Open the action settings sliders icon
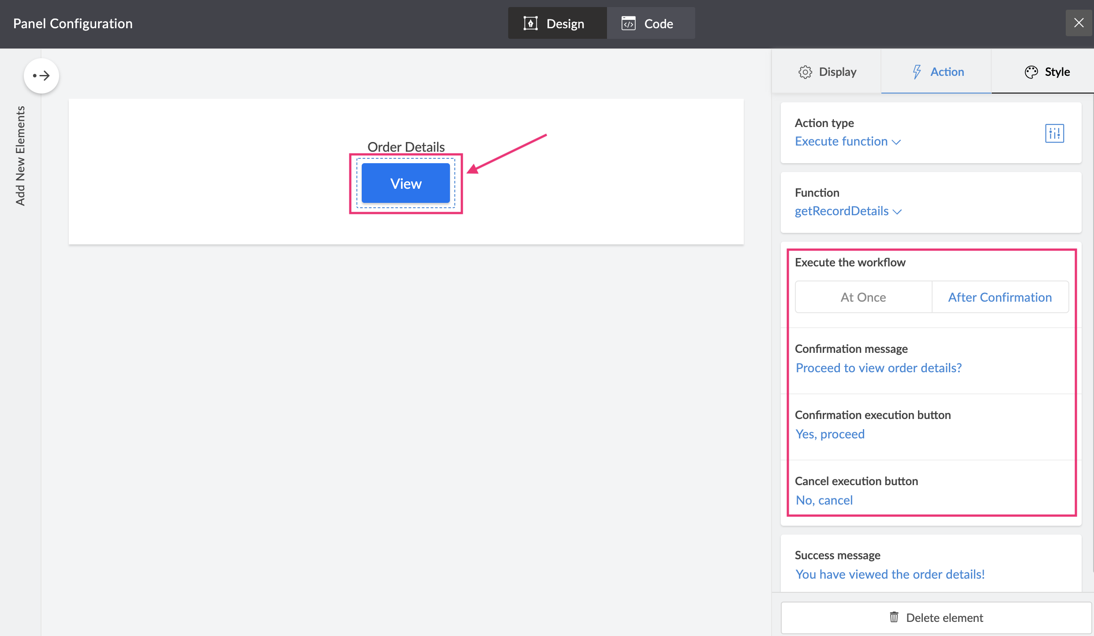 [x=1054, y=133]
